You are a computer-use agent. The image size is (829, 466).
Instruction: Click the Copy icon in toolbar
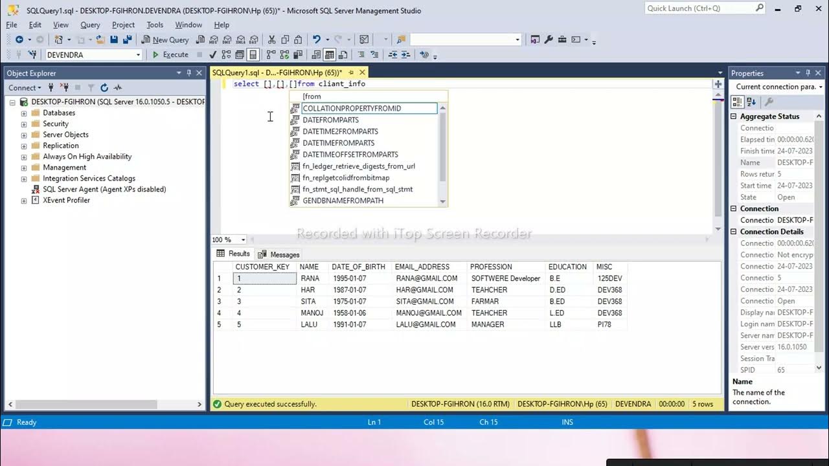coord(285,39)
